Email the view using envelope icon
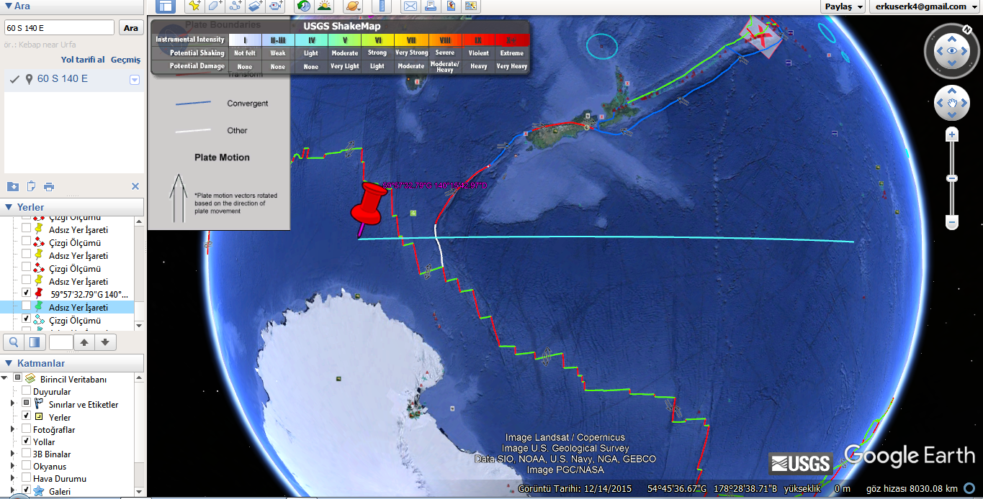 [x=410, y=6]
